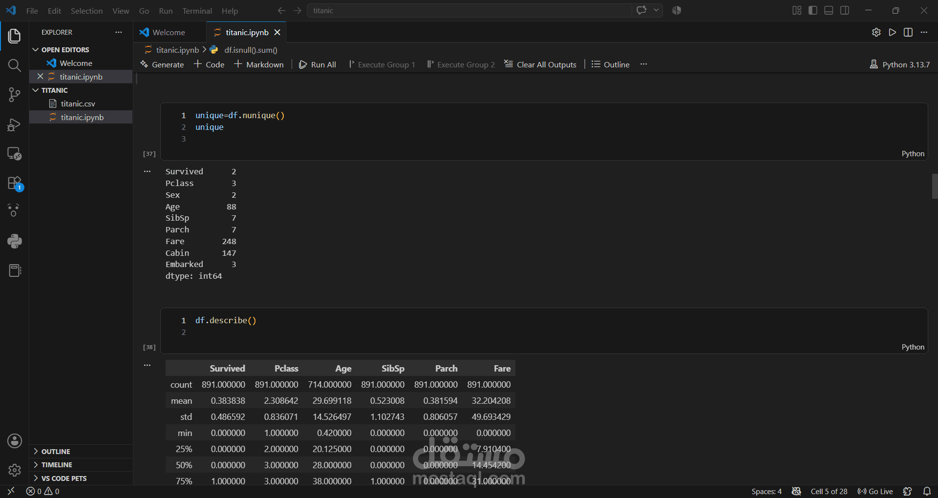Viewport: 938px width, 498px height.
Task: Open the Manage gear in activity bar
Action: click(x=14, y=470)
